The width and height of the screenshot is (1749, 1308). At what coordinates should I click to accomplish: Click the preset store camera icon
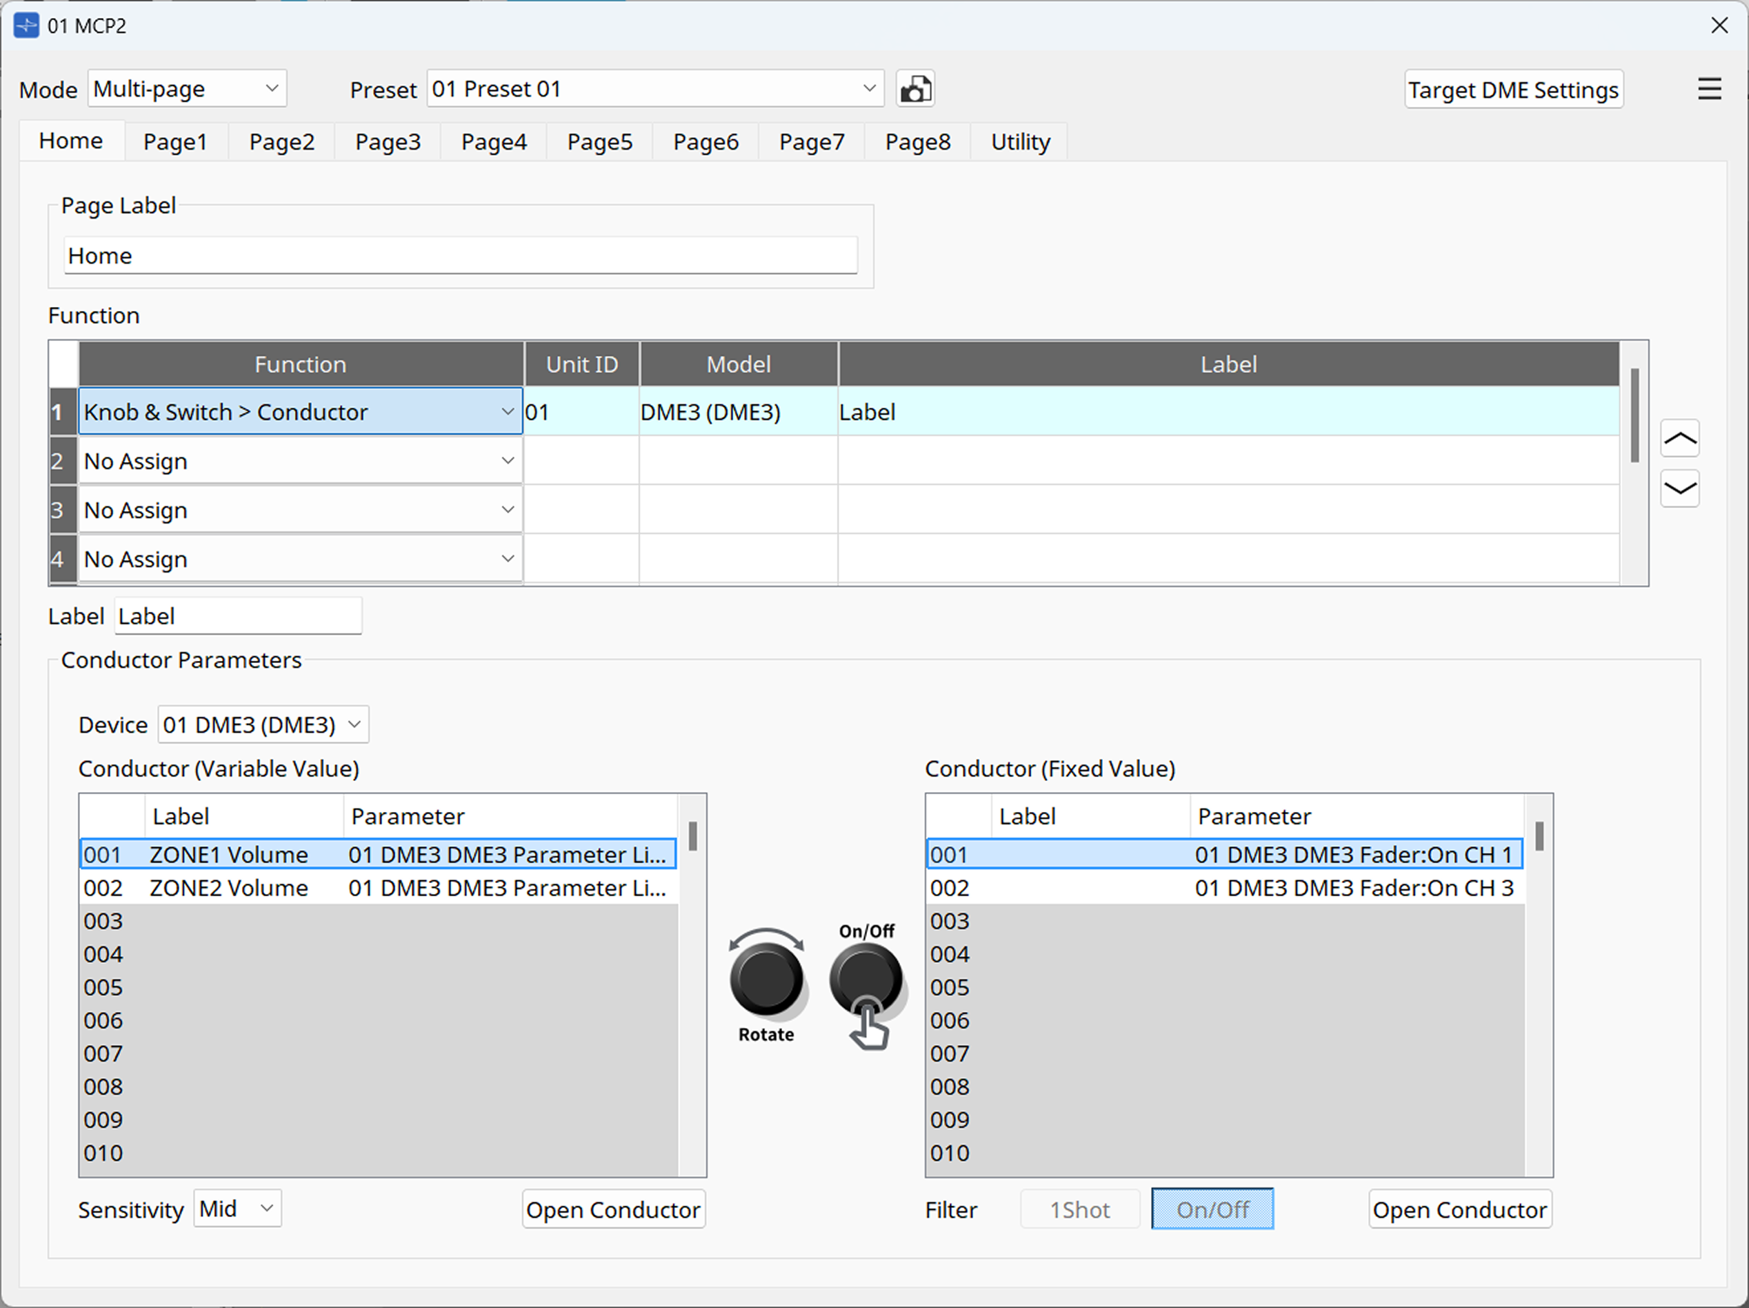click(x=915, y=88)
